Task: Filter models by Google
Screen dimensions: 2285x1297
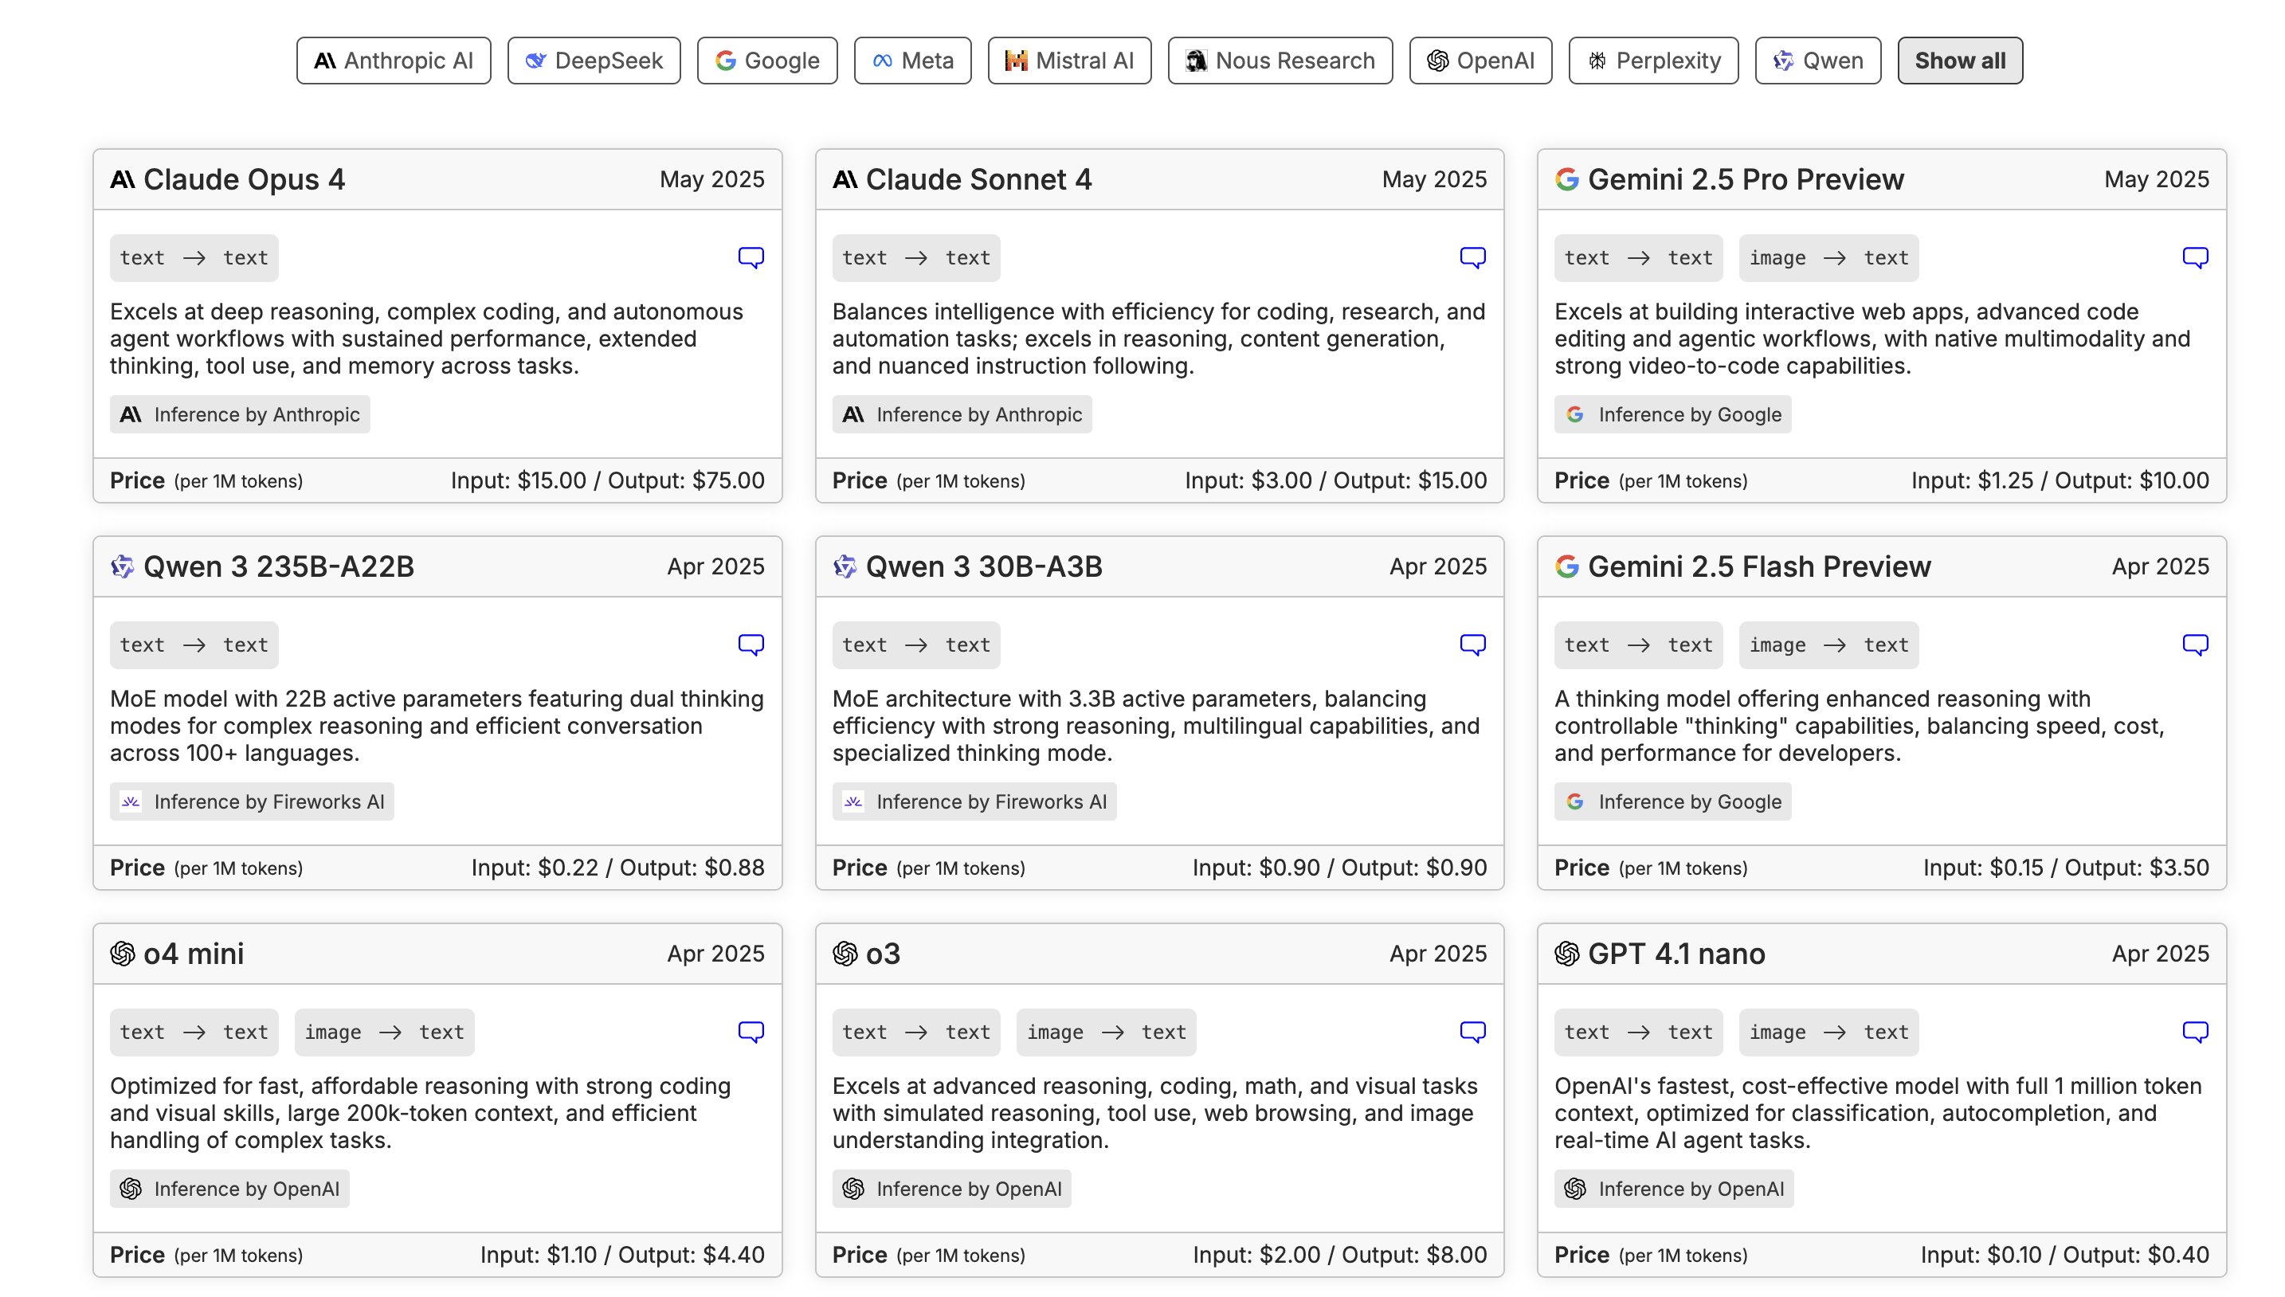Action: [x=766, y=61]
